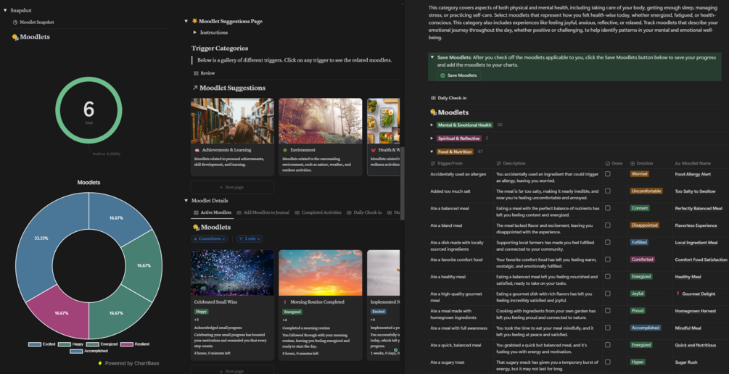Open the 1 rule filter dropdown
The width and height of the screenshot is (729, 374).
click(250, 238)
